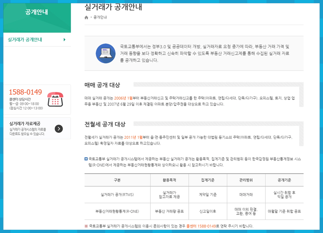Click the blue laptop icon in intro box
This screenshot has height=233, width=323.
[105, 53]
